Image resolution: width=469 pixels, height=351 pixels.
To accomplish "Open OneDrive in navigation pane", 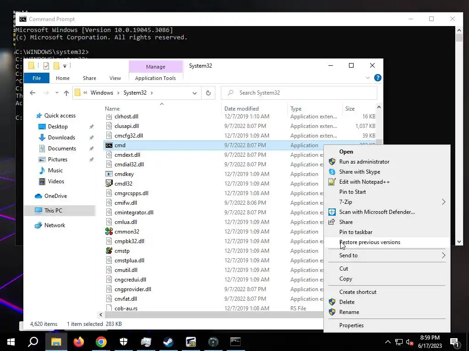I will (x=55, y=196).
